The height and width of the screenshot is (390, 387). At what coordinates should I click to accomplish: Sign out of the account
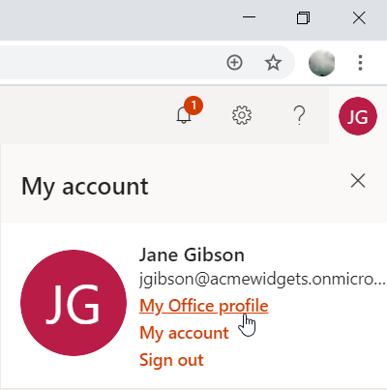point(171,360)
